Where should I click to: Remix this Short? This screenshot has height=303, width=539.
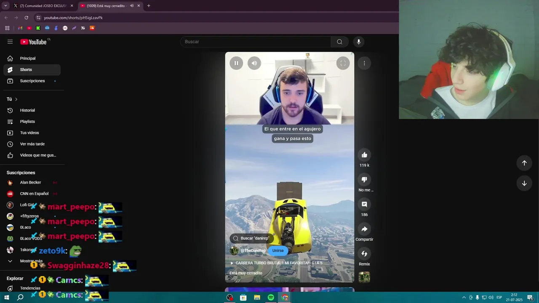click(x=364, y=254)
